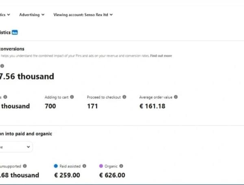The height and width of the screenshot is (185, 244).
Task: Click the info icon above the 7.56 thousand total
Action: (x=2, y=65)
